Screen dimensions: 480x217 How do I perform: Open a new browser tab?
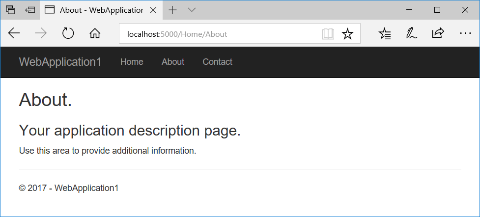172,10
